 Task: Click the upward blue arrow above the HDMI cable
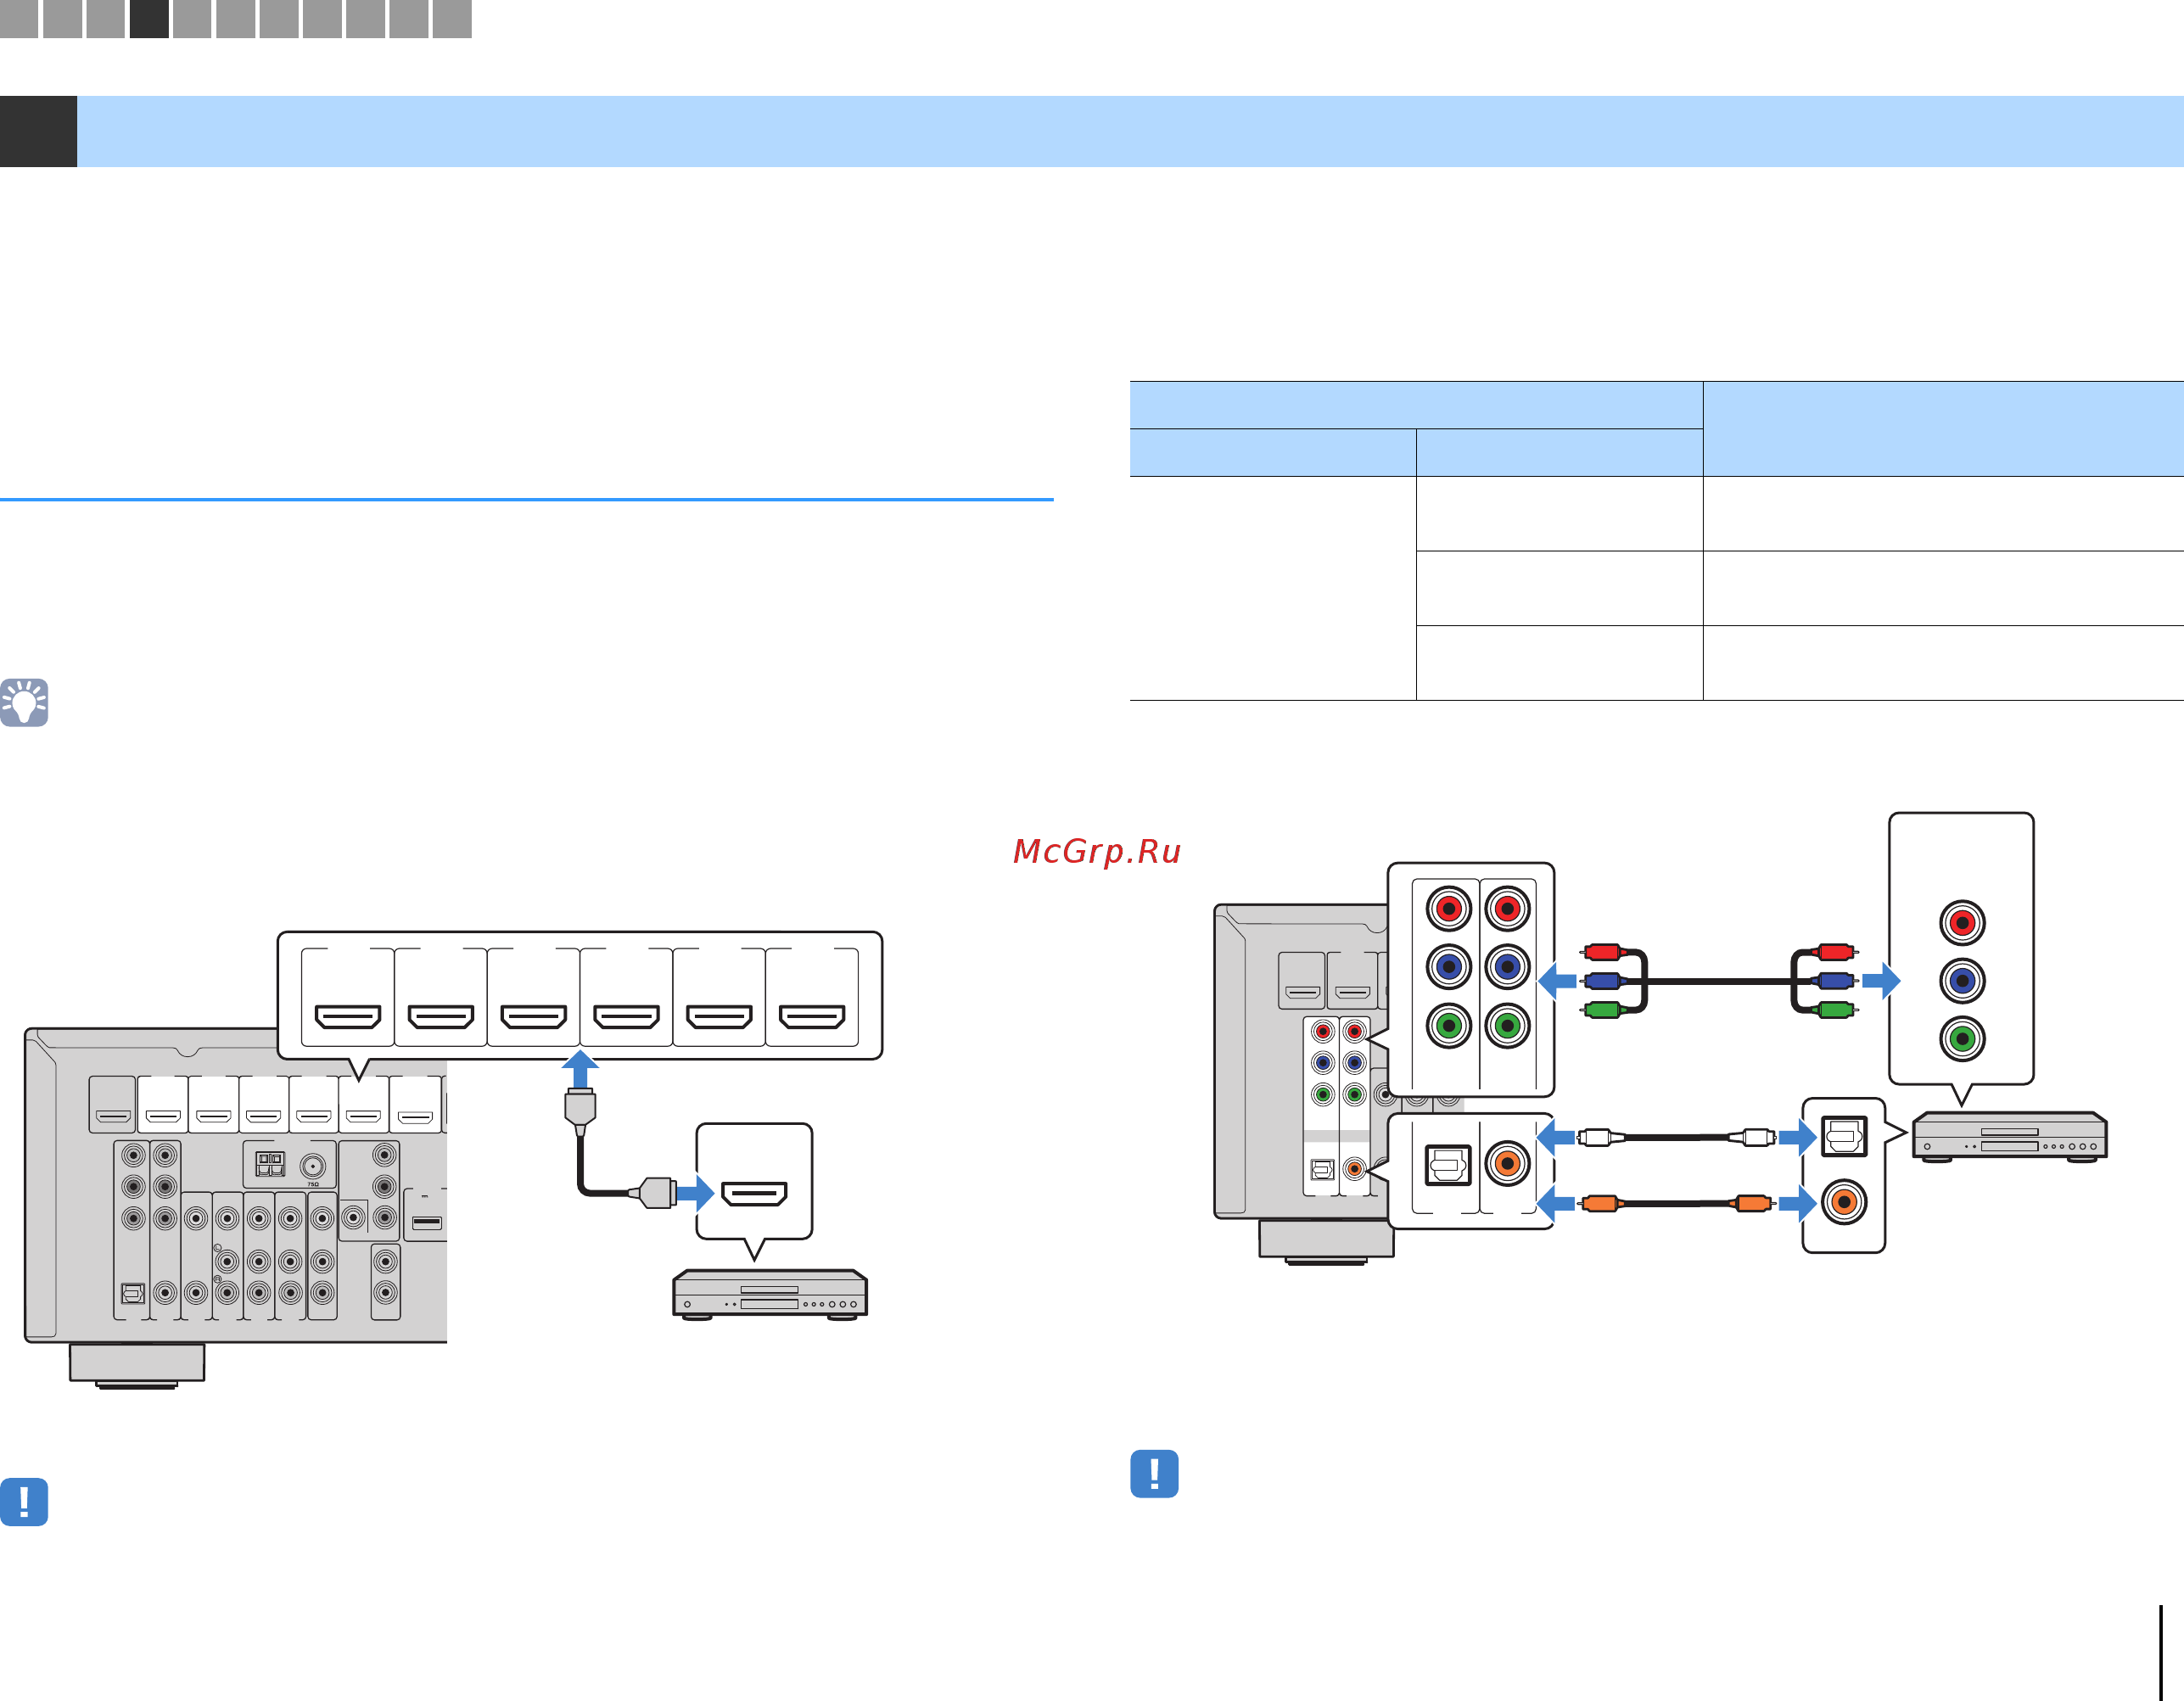(580, 1068)
